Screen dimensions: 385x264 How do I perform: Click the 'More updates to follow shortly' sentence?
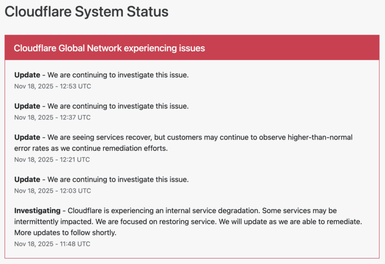click(x=65, y=233)
